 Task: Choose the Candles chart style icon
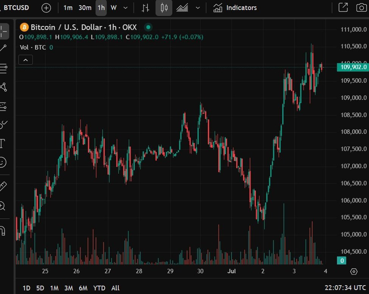[164, 8]
